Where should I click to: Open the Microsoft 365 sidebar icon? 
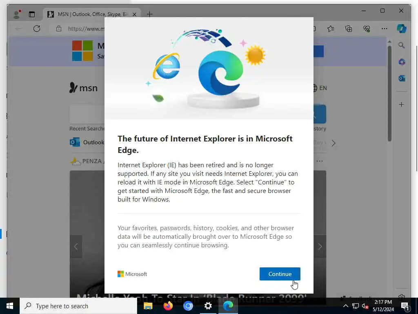tap(402, 62)
